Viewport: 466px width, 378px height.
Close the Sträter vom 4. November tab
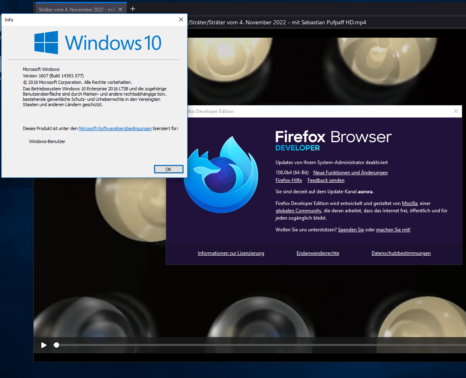(x=120, y=9)
